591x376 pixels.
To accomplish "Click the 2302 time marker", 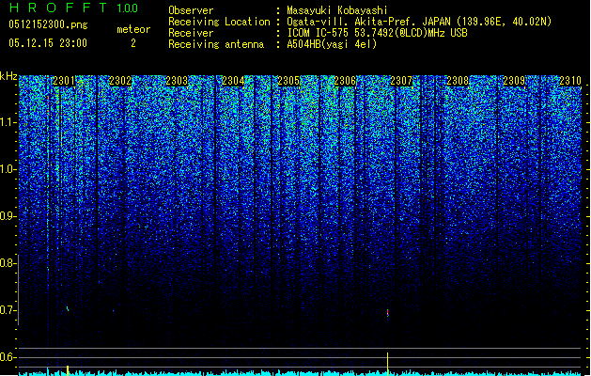I will point(120,81).
